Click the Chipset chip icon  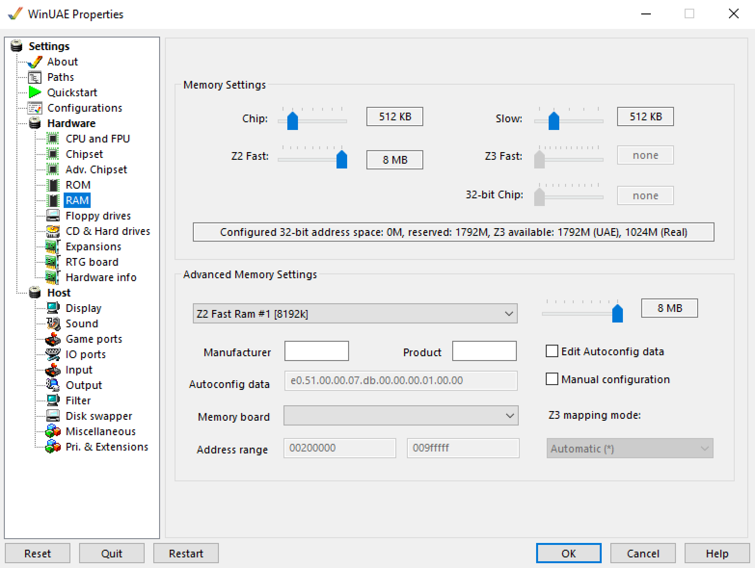point(53,154)
